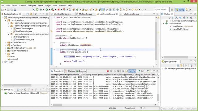Image resolution: width=198 pixels, height=111 pixels.
Task: Select pom.xml in Package Explorer
Action: (14, 59)
